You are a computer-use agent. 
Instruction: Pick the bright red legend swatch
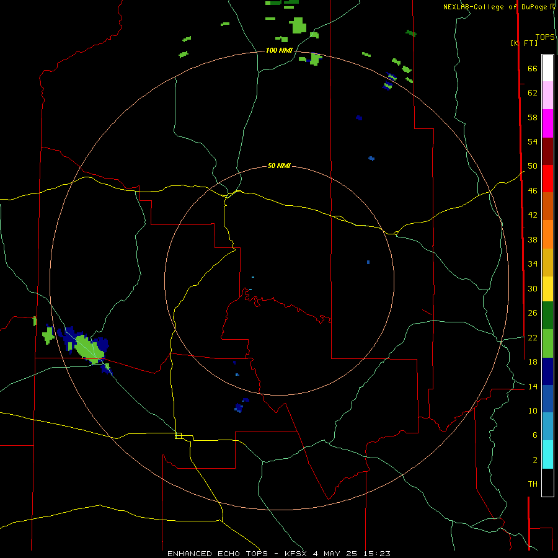547,179
